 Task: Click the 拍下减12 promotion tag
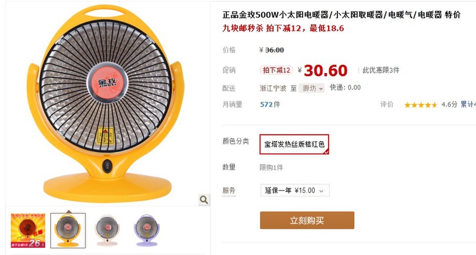pos(276,70)
